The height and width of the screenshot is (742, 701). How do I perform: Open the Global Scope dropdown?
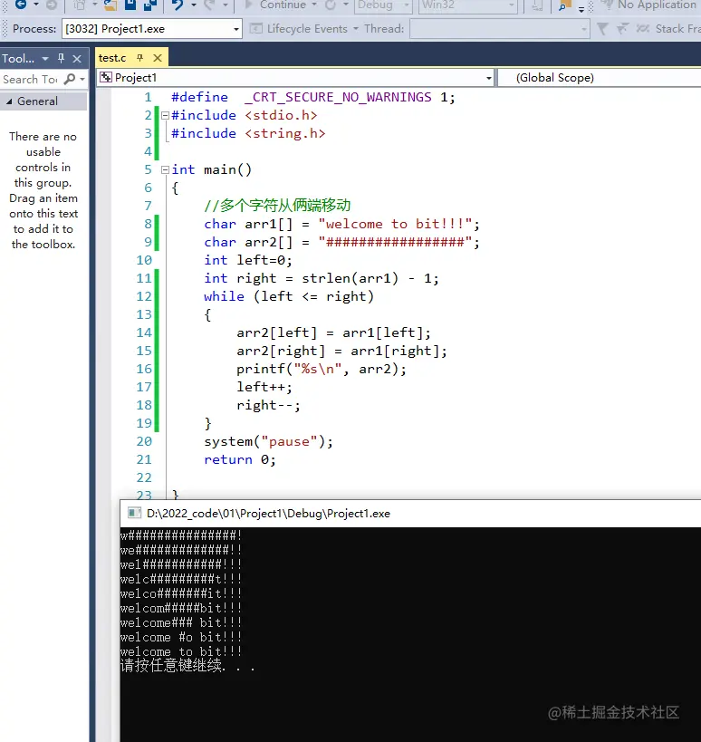pos(600,78)
